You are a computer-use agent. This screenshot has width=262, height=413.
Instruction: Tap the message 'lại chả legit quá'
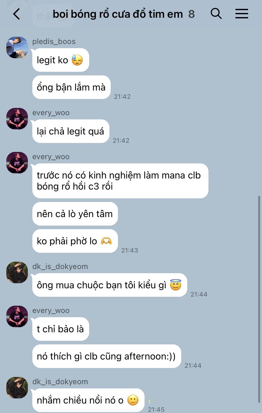coord(71,131)
